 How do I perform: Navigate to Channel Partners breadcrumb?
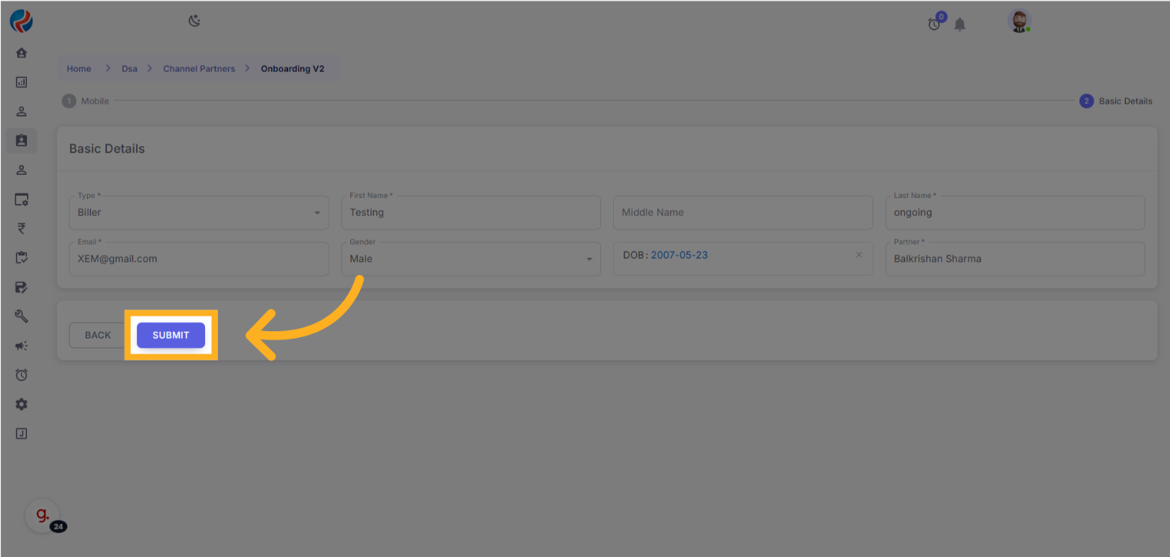click(199, 69)
